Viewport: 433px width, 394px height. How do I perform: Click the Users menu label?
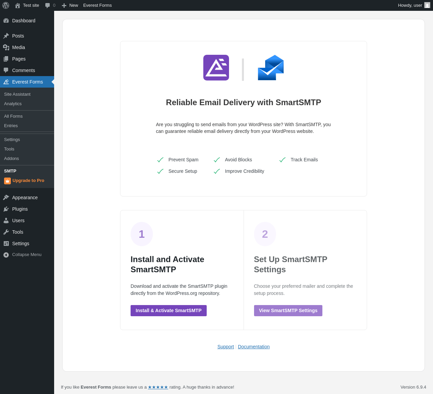point(18,221)
